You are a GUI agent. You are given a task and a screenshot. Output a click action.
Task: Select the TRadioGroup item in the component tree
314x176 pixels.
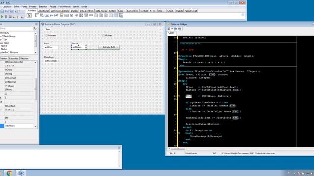(8, 36)
